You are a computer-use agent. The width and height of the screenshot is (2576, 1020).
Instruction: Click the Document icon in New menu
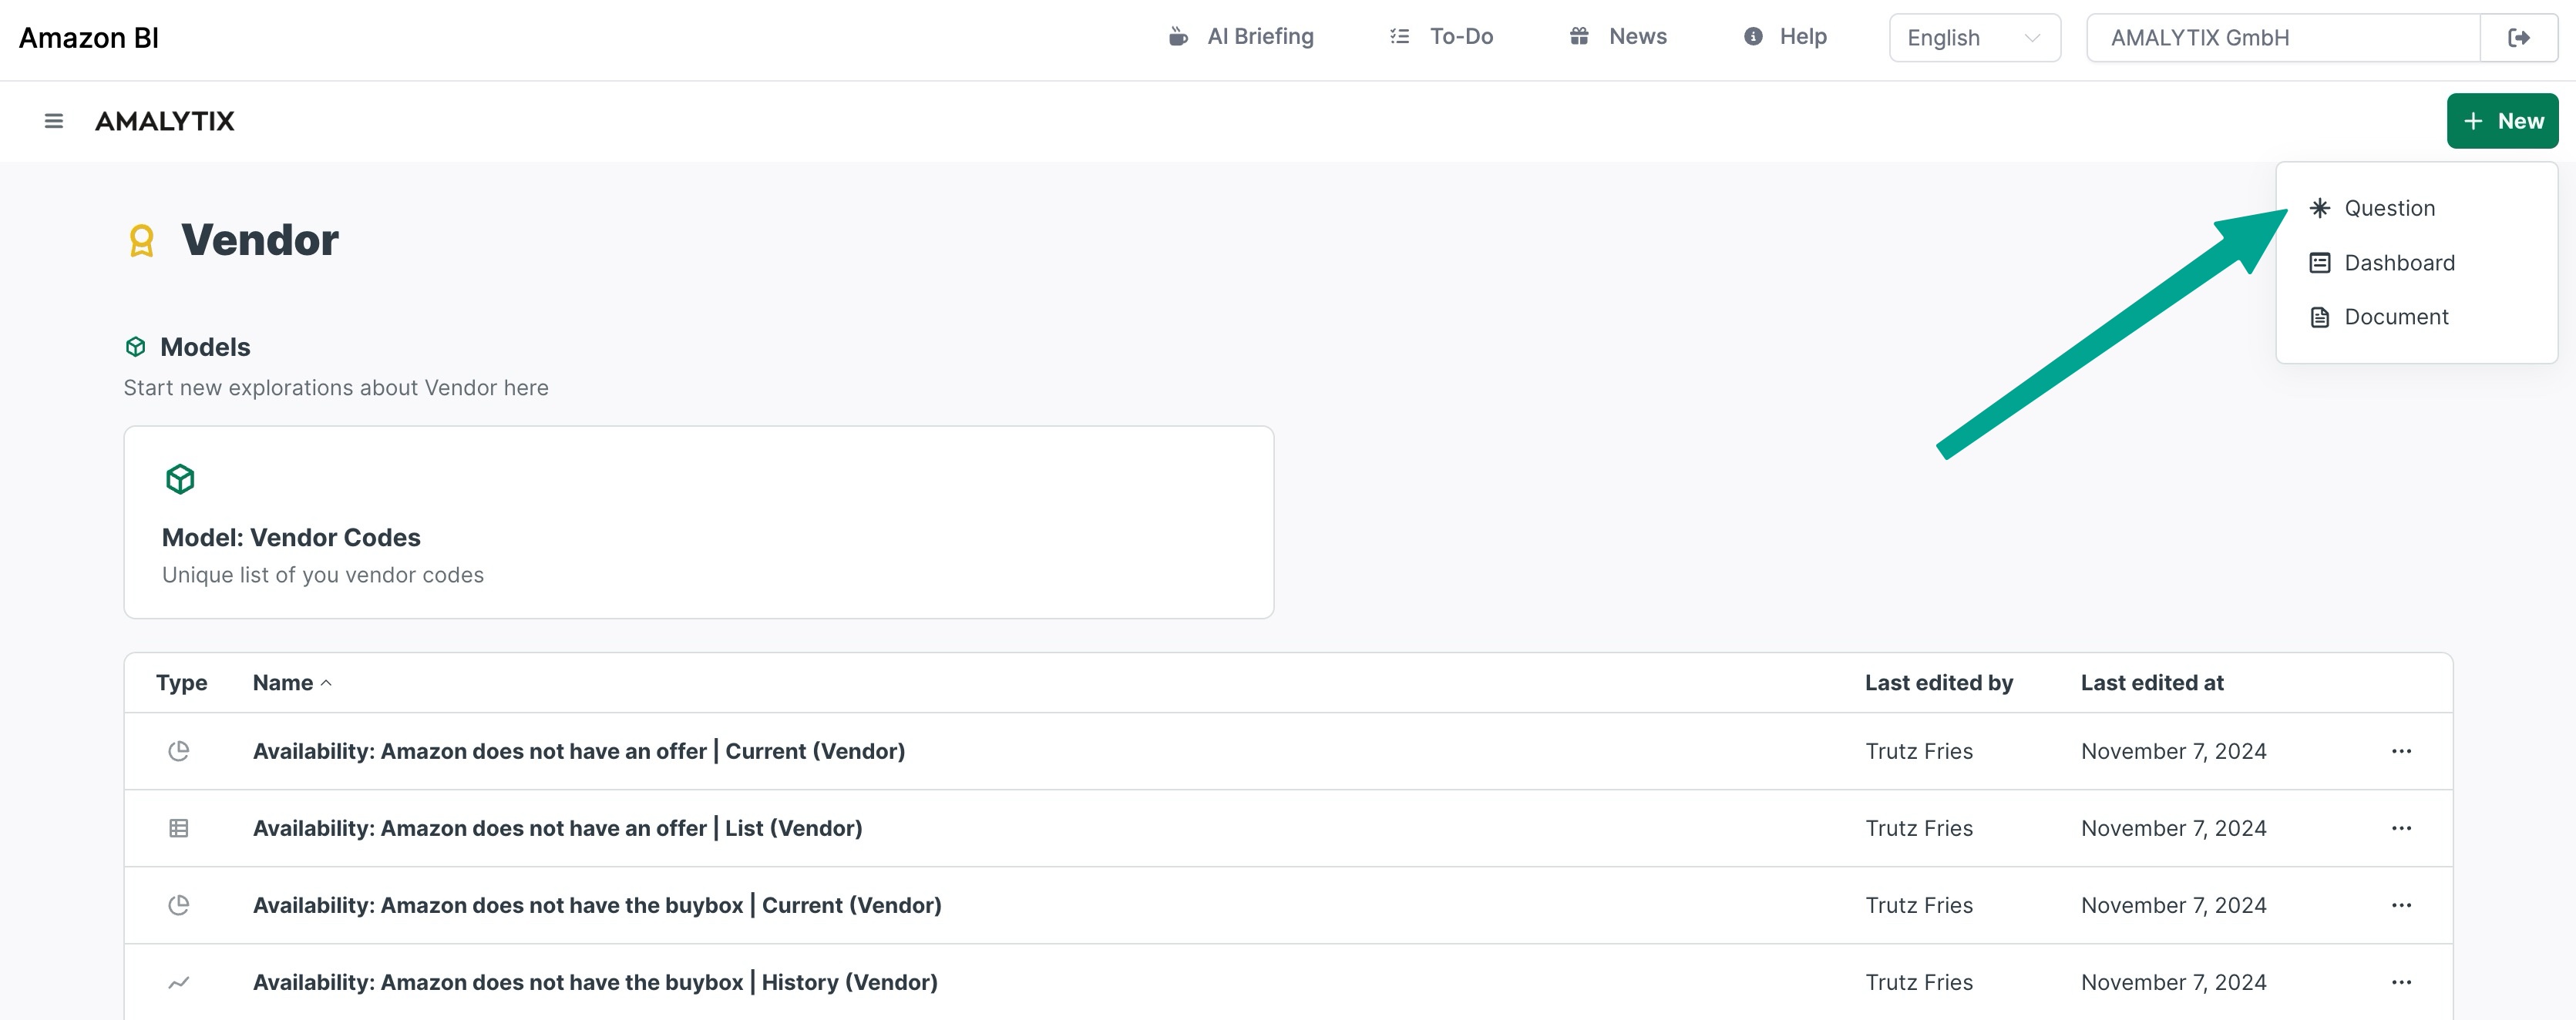coord(2320,317)
